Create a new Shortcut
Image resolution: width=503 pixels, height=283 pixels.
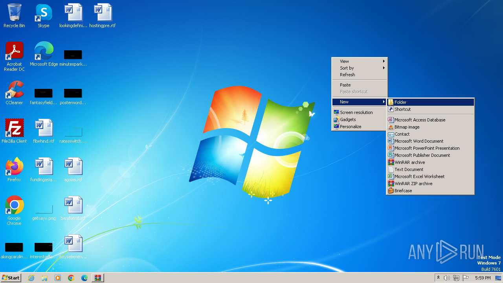click(x=430, y=109)
